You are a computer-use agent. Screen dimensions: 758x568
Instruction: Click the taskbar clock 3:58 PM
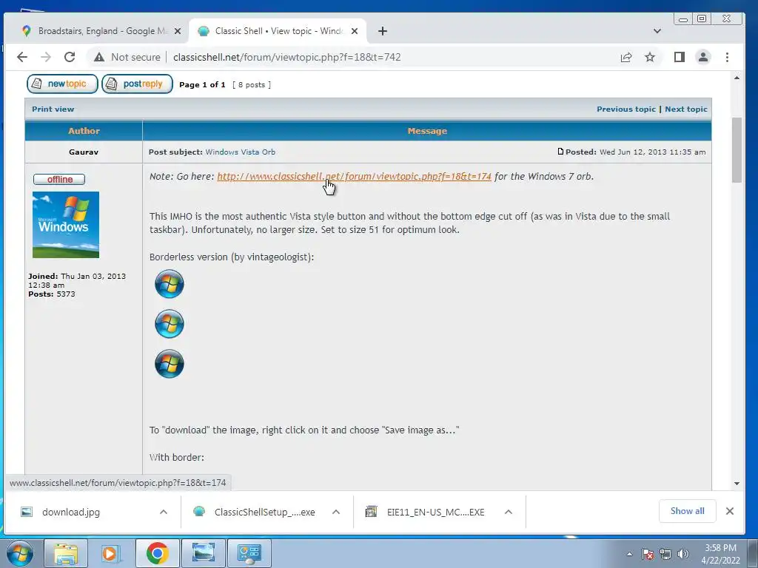pyautogui.click(x=720, y=554)
